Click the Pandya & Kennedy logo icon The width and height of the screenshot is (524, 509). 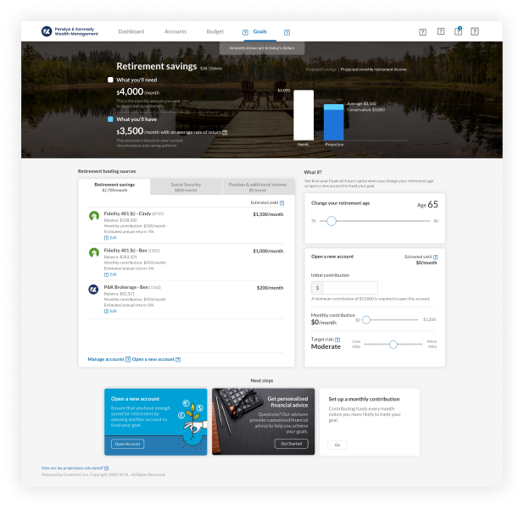pos(47,31)
